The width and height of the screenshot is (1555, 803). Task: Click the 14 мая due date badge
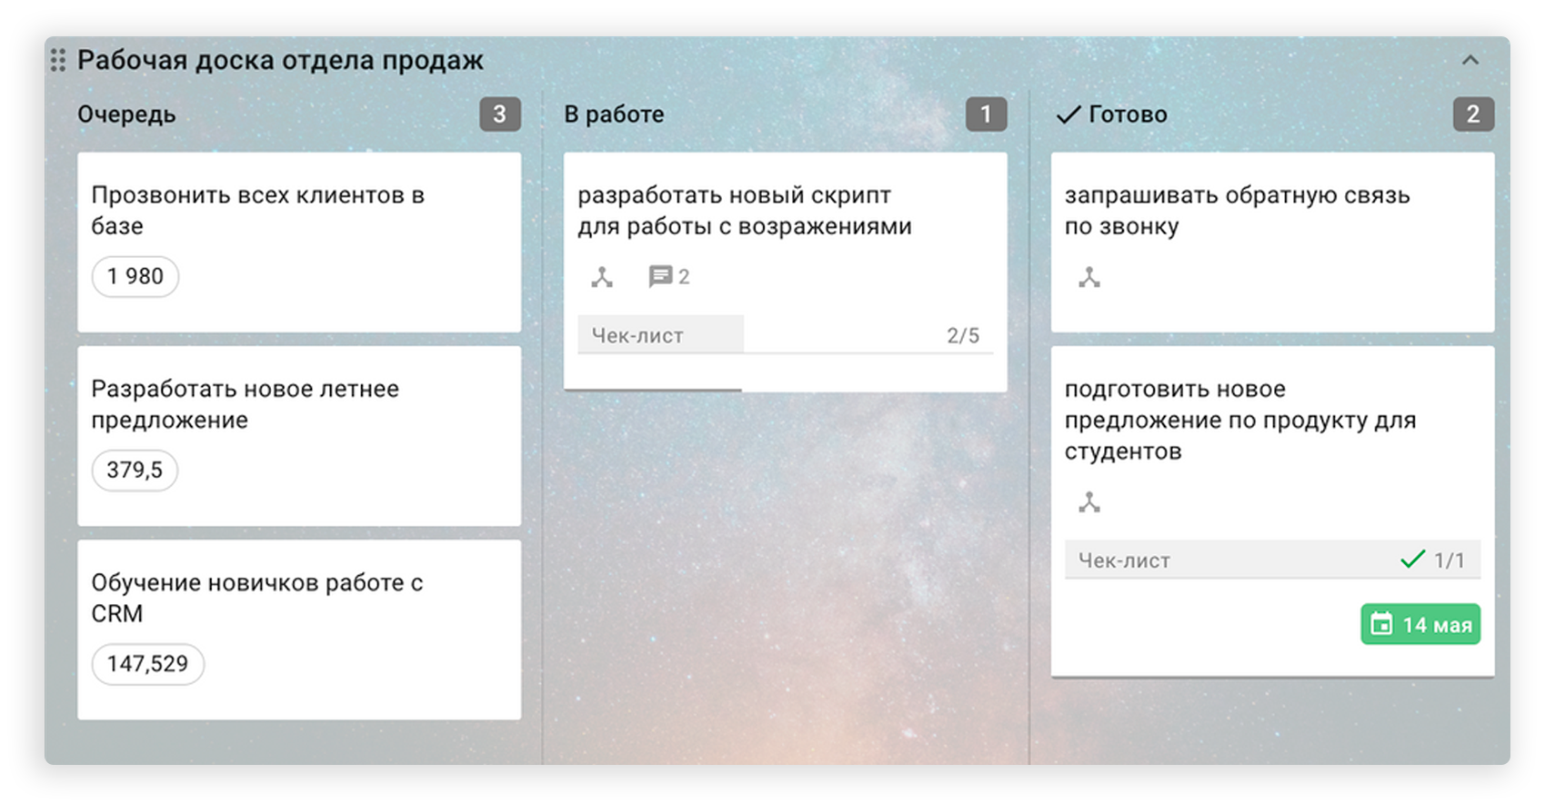[1420, 625]
